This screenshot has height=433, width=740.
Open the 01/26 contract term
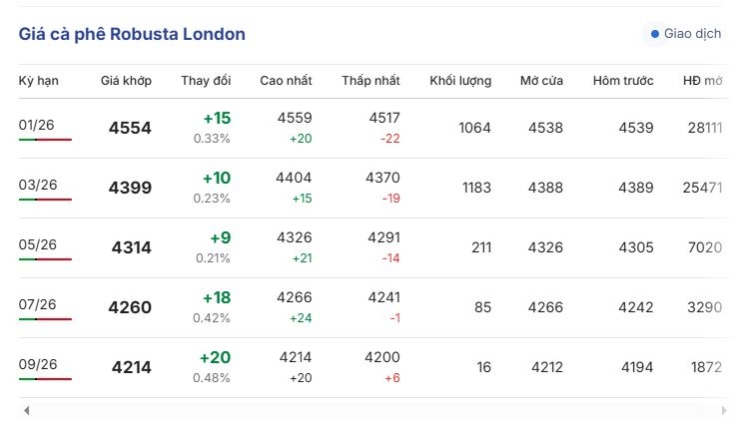36,125
